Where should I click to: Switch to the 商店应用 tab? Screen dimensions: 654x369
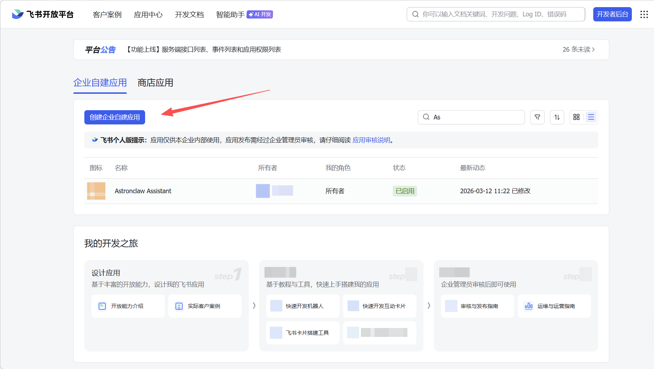coord(155,83)
